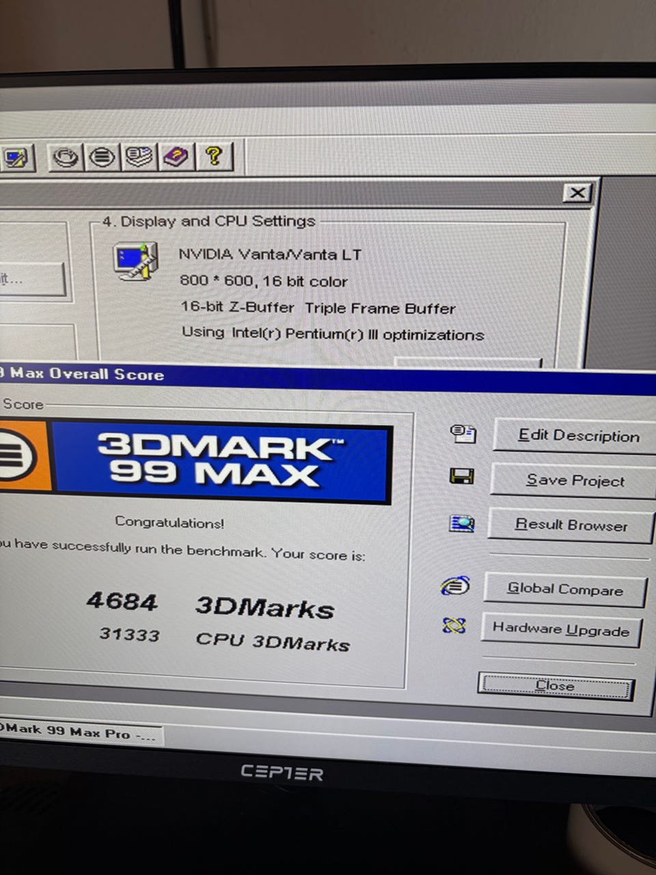Click the 'NVIDIA Vanta/Vanta LT' text
Image resolution: width=656 pixels, height=875 pixels.
[270, 254]
